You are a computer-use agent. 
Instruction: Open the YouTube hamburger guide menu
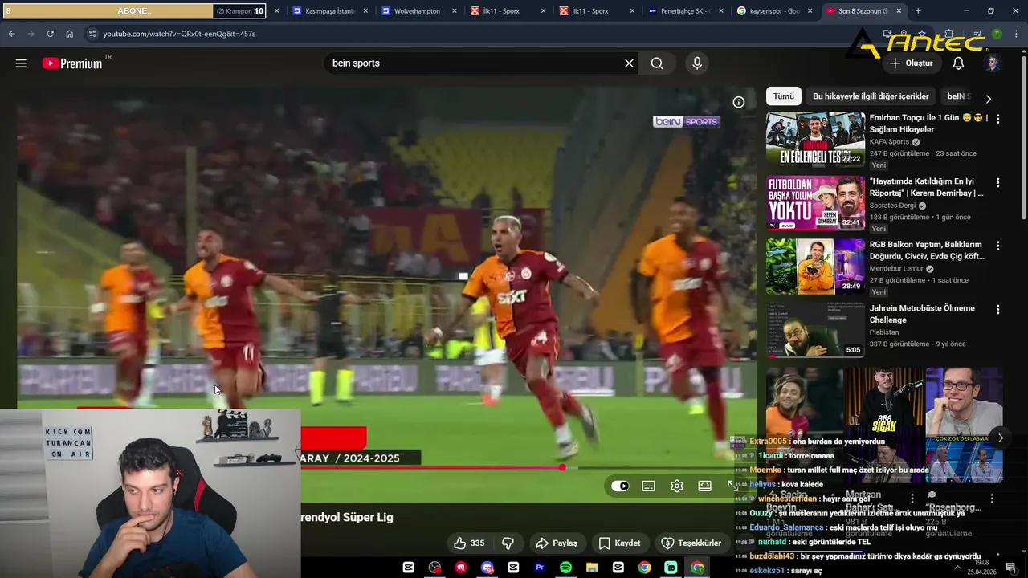(x=21, y=63)
